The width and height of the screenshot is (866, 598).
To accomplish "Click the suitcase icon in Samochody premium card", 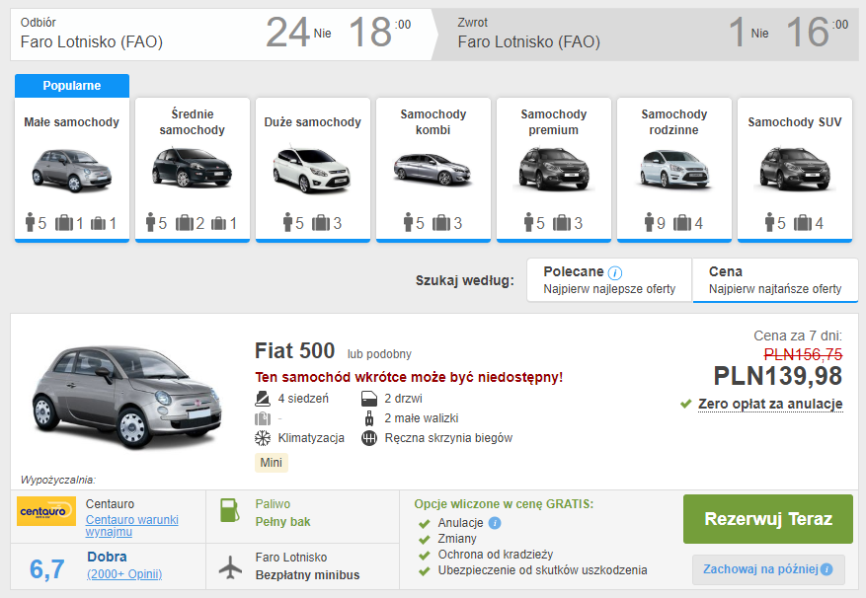I will pos(562,223).
